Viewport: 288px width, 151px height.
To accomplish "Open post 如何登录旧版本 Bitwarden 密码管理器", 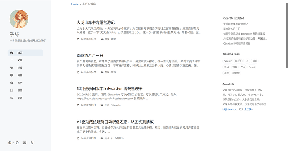I will click(110, 89).
